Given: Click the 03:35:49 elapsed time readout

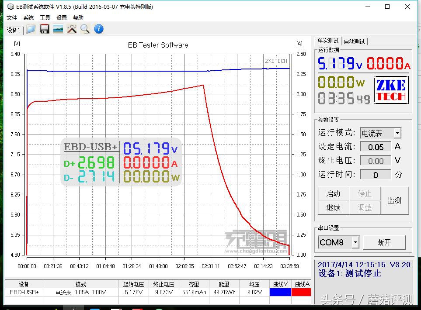Looking at the screenshot, I should [344, 98].
